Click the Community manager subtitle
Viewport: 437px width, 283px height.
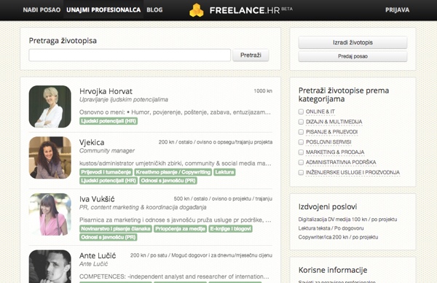tap(107, 151)
